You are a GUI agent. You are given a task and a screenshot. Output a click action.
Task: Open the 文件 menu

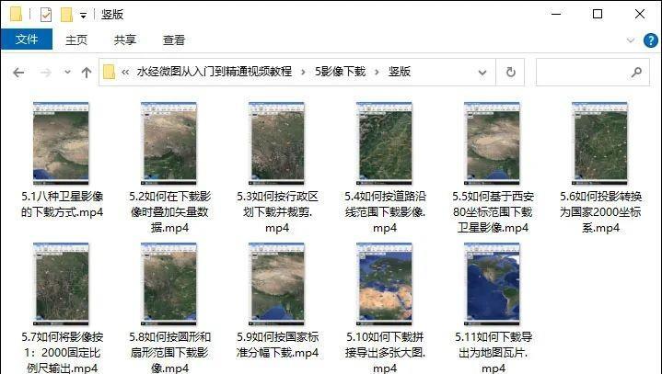point(27,40)
